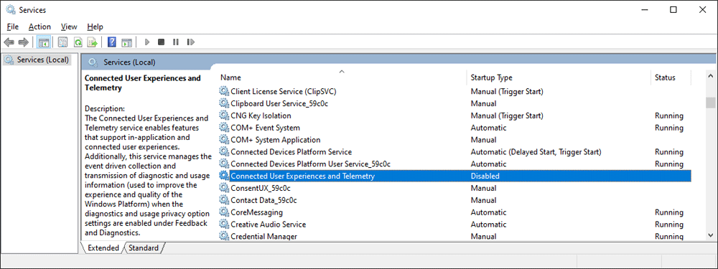
Task: Click the scrollbar down arrow in services list
Action: (x=710, y=235)
